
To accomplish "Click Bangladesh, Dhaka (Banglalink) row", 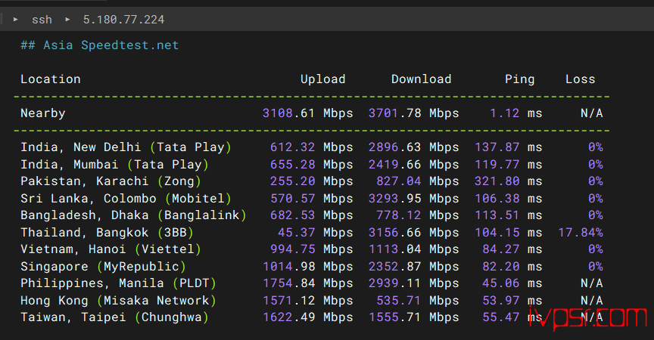I will coord(133,215).
